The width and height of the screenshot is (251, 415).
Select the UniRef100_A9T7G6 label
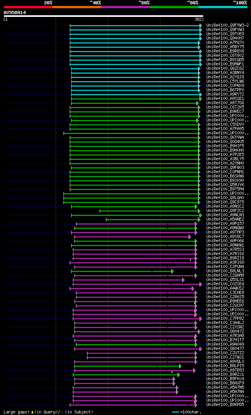pos(226,103)
